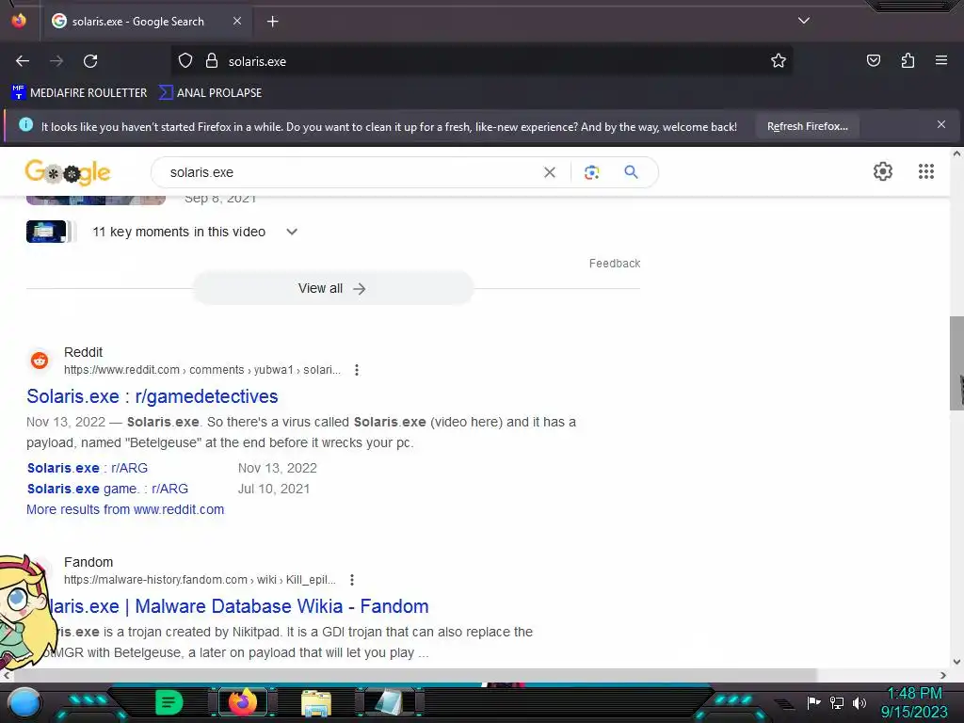Click the View all button
Screen dimensions: 964x723
click(x=332, y=288)
